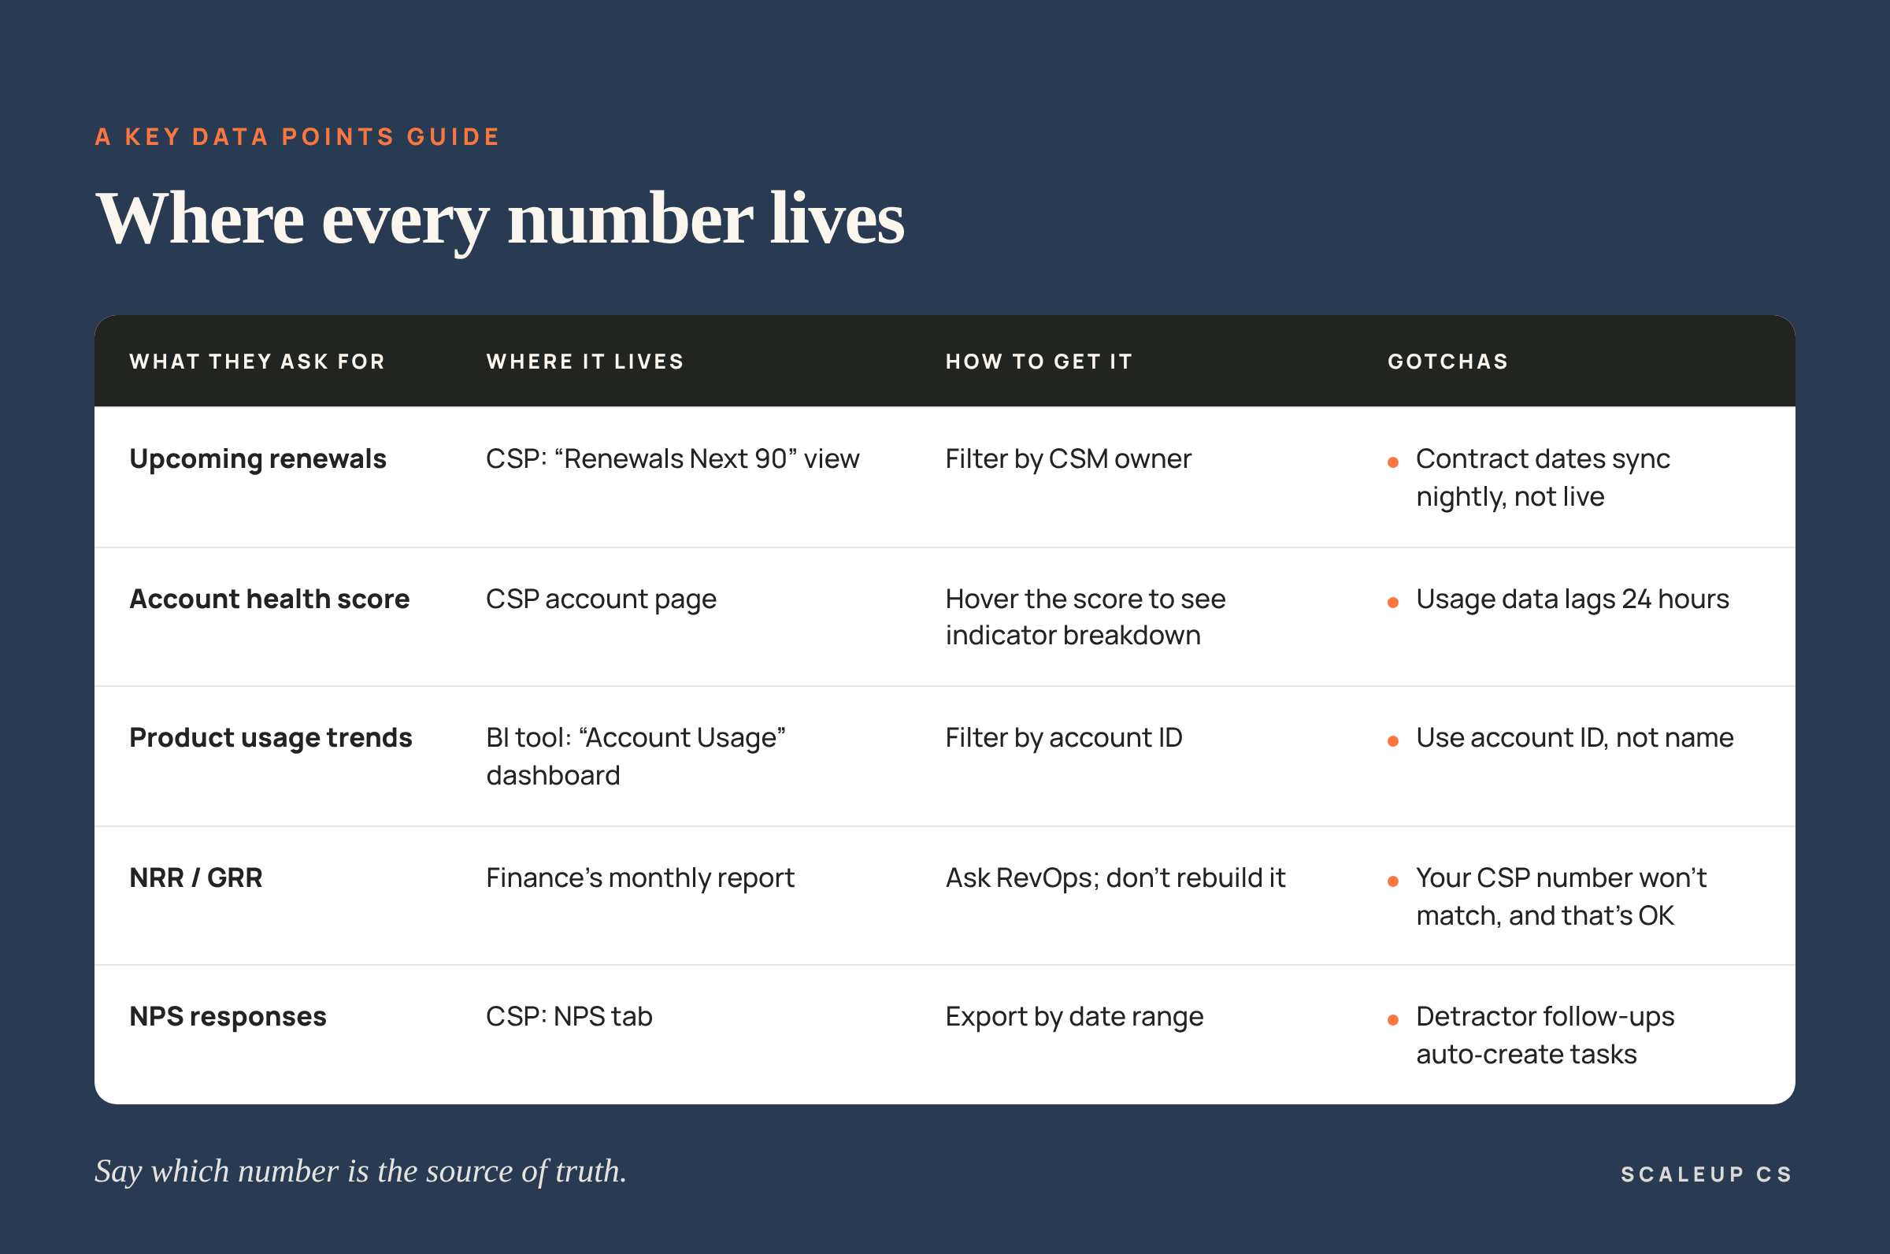Viewport: 1890px width, 1254px height.
Task: Click the 'Filter by account ID' cell
Action: tap(1063, 738)
